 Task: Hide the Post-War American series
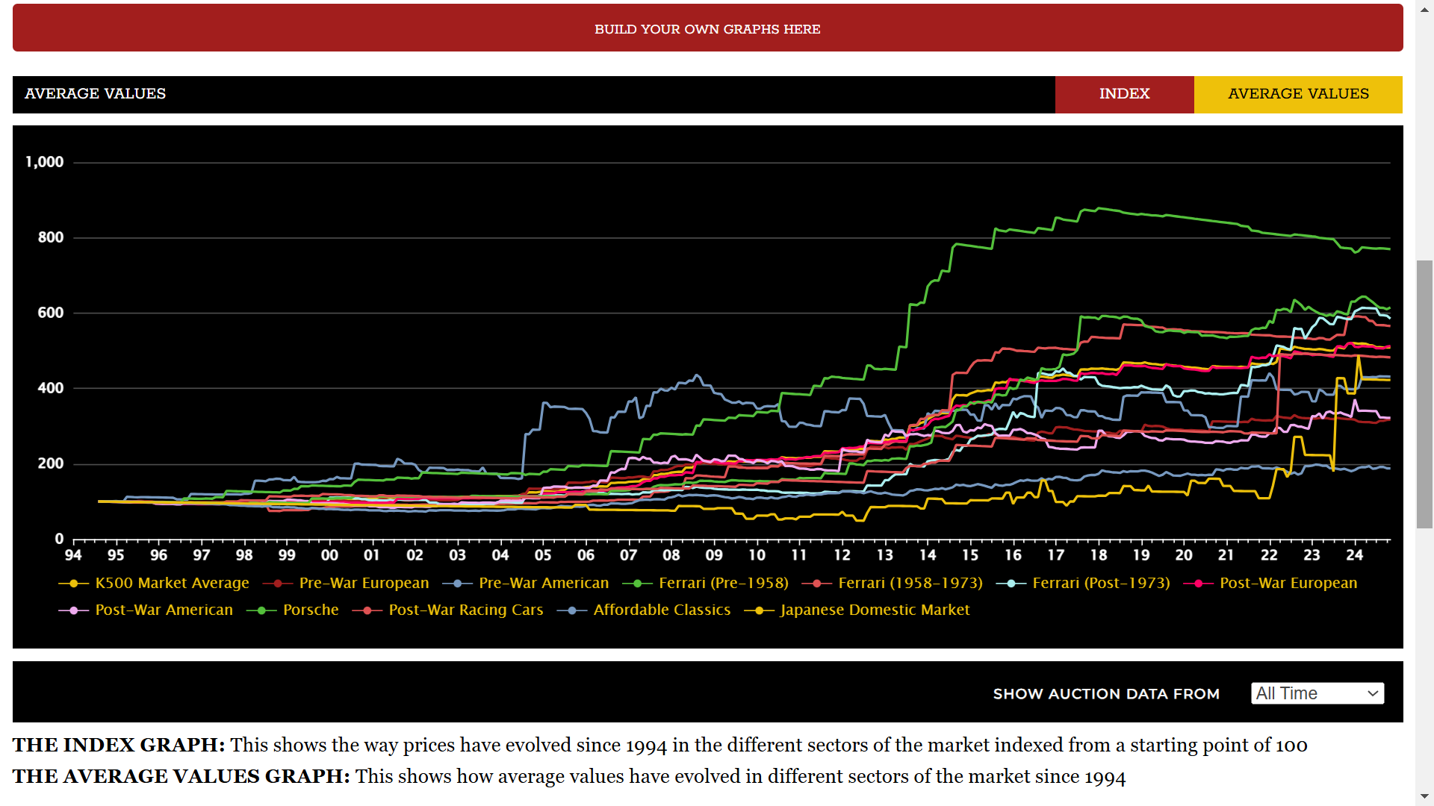(164, 610)
